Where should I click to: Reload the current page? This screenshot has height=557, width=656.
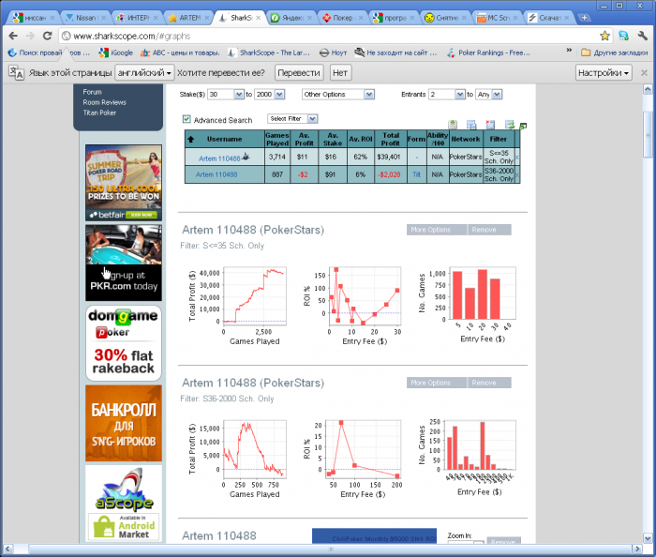click(x=47, y=36)
